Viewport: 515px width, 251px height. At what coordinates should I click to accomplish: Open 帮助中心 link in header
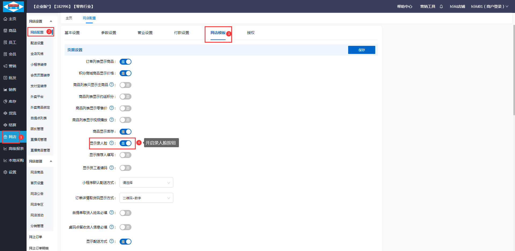[404, 6]
